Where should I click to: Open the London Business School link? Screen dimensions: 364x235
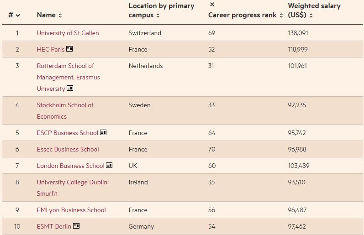[x=71, y=166]
